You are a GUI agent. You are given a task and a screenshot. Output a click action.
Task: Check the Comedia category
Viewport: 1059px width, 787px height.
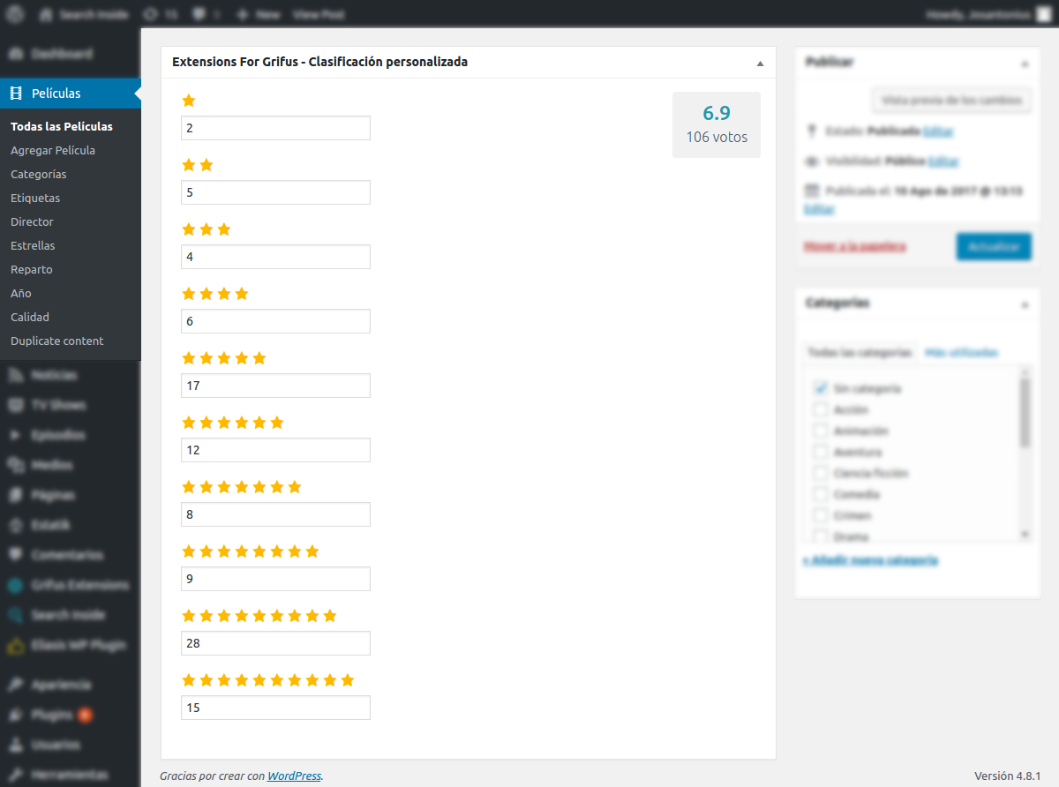point(821,494)
